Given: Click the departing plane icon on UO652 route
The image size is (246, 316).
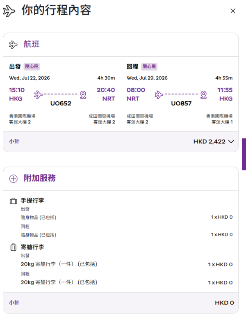Looking at the screenshot, I should 38,94.
